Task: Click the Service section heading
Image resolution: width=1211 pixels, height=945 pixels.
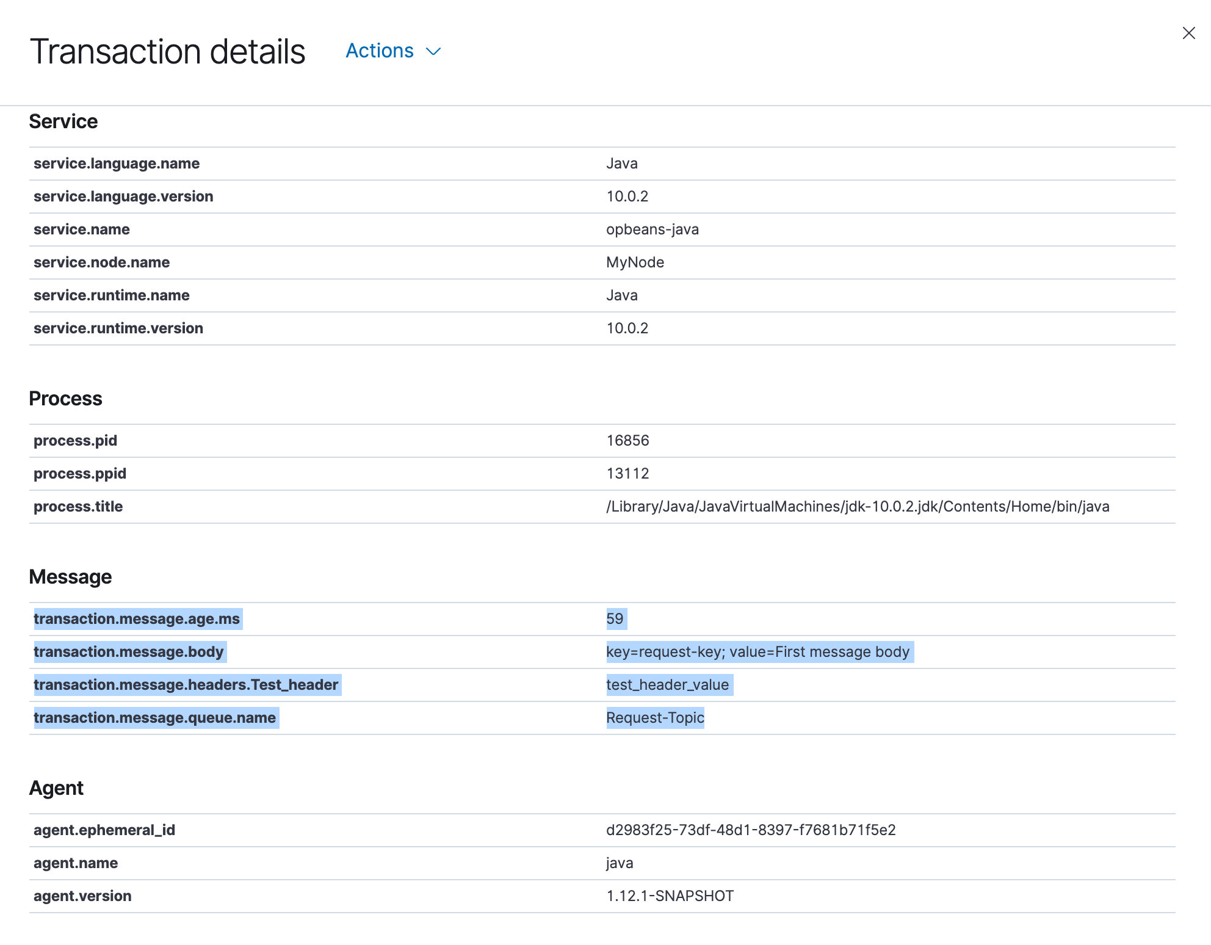Action: 63,121
